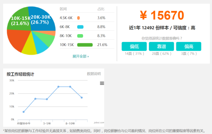The height and width of the screenshot is (134, 212).
Task: Click the first line chart data point
Action: pyautogui.click(x=24, y=112)
